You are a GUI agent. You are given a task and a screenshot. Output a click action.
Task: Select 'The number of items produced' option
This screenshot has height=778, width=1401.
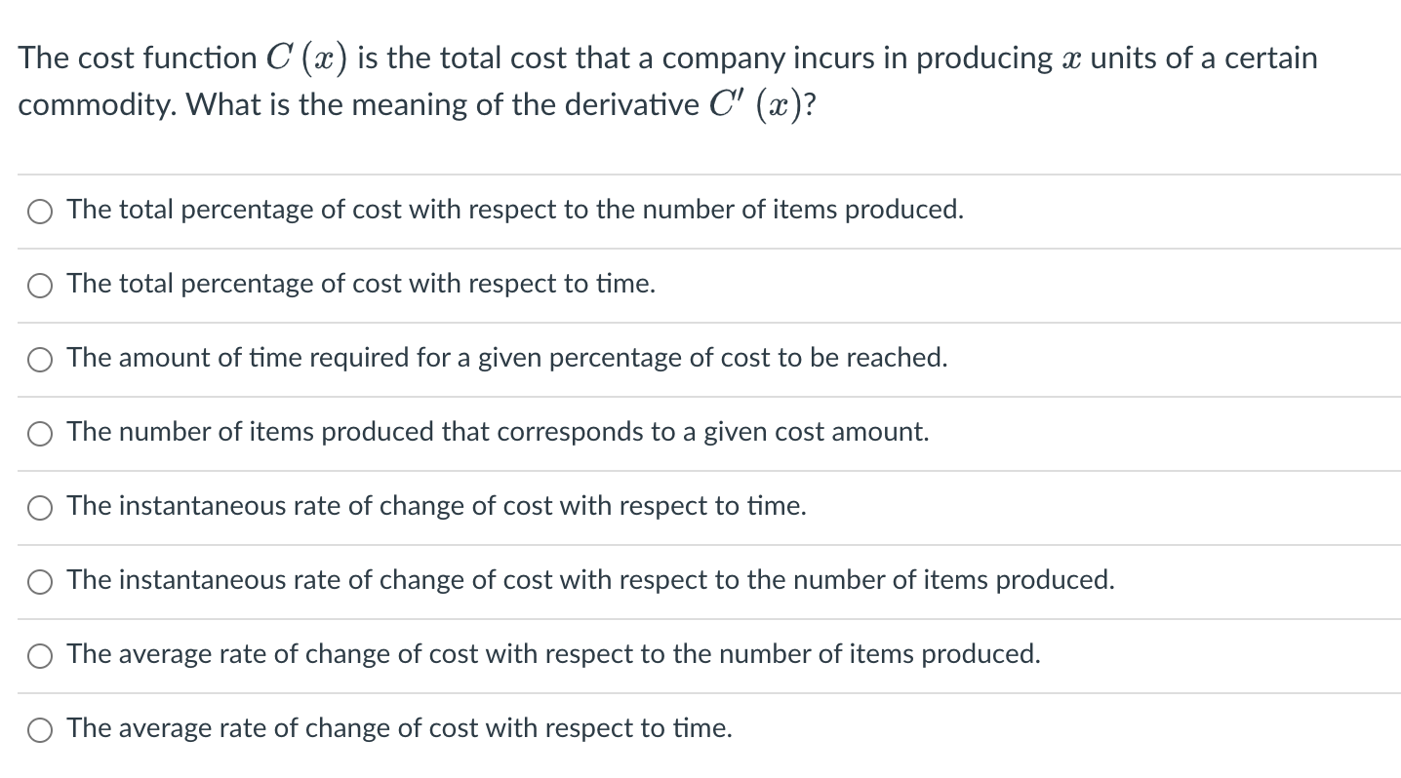pyautogui.click(x=39, y=433)
